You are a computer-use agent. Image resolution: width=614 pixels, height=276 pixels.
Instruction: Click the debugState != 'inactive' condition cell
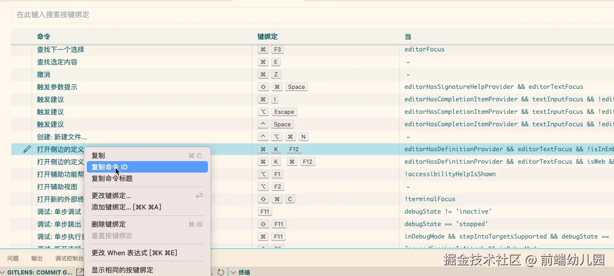[x=448, y=212]
